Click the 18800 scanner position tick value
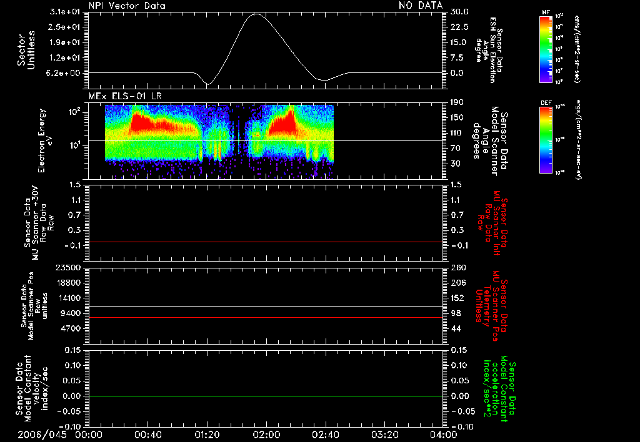This screenshot has width=640, height=442. coord(67,283)
